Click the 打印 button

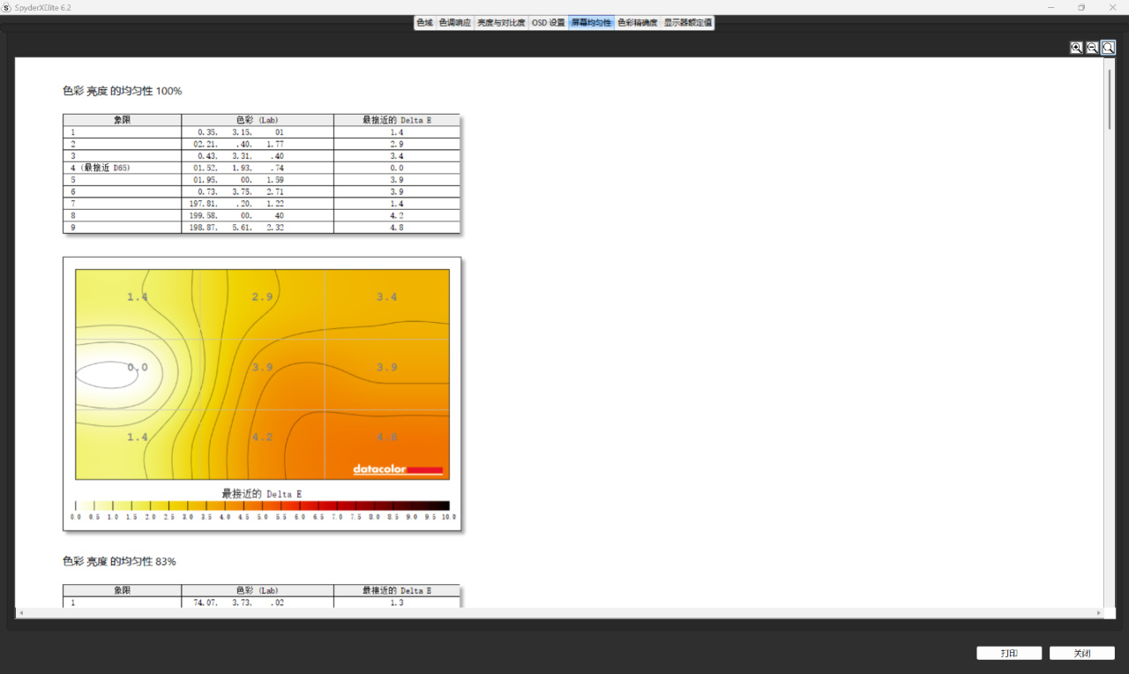tap(1009, 654)
